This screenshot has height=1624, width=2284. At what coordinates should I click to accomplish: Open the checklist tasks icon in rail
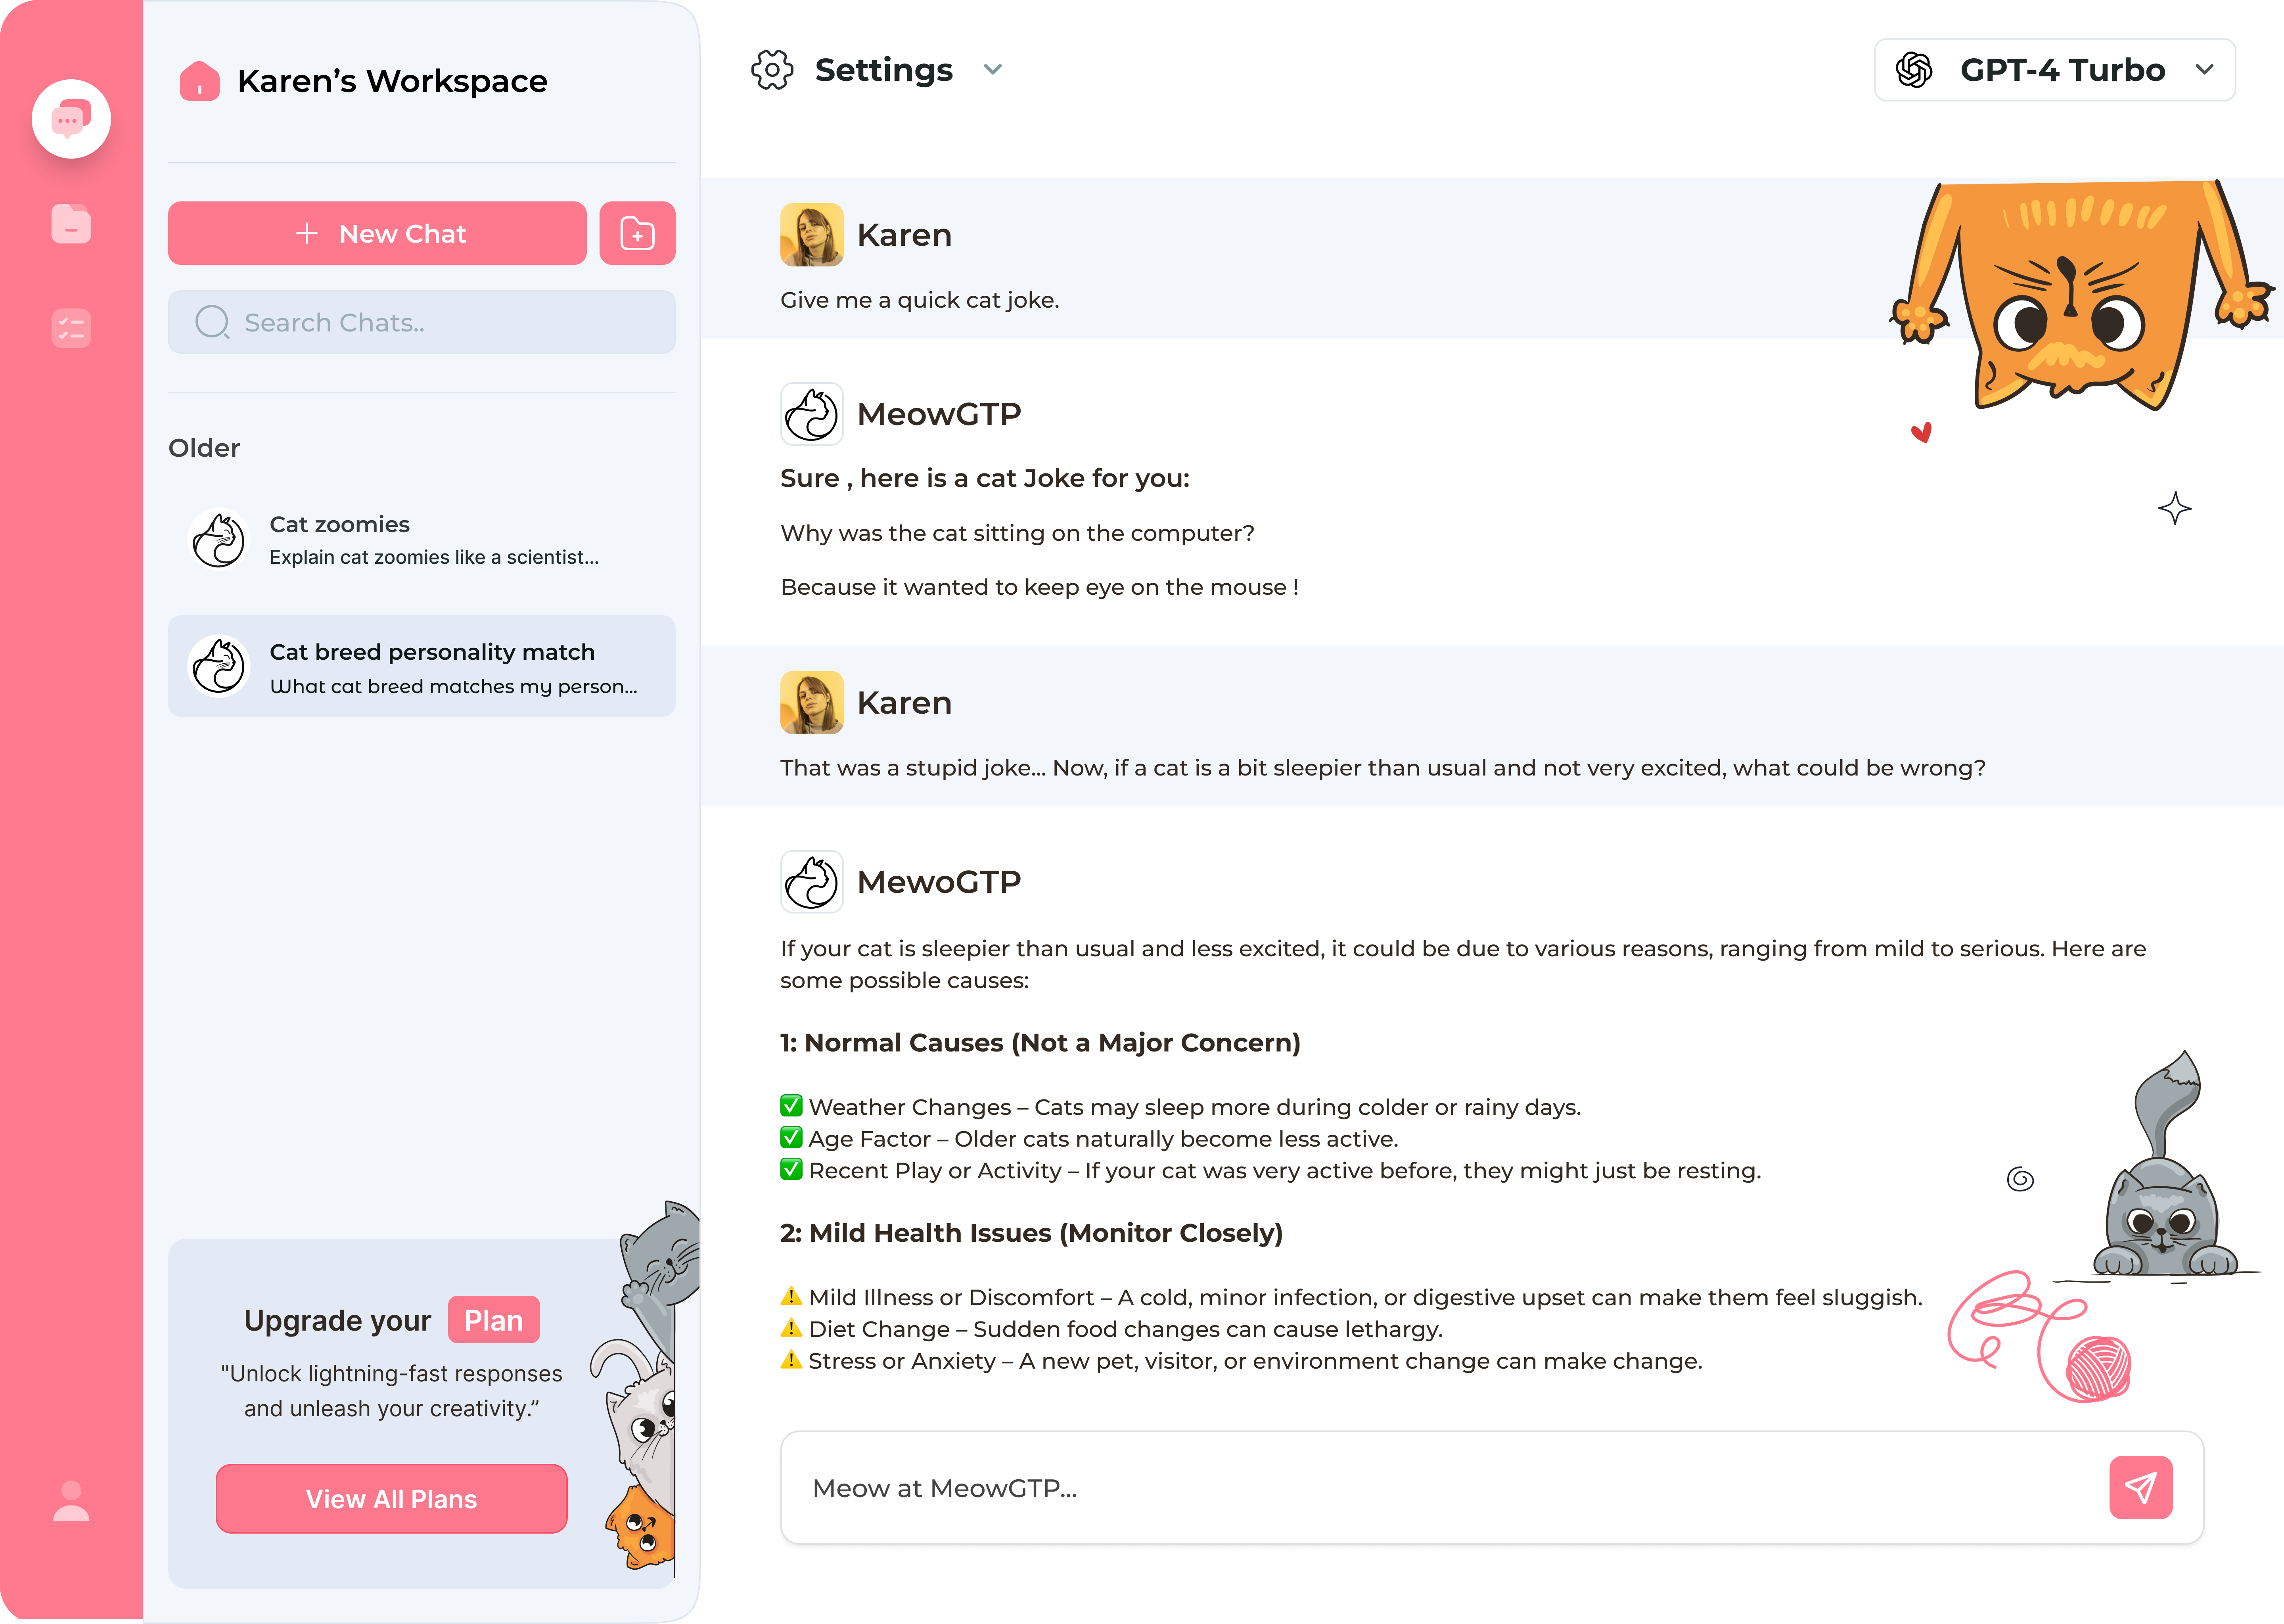coord(71,328)
